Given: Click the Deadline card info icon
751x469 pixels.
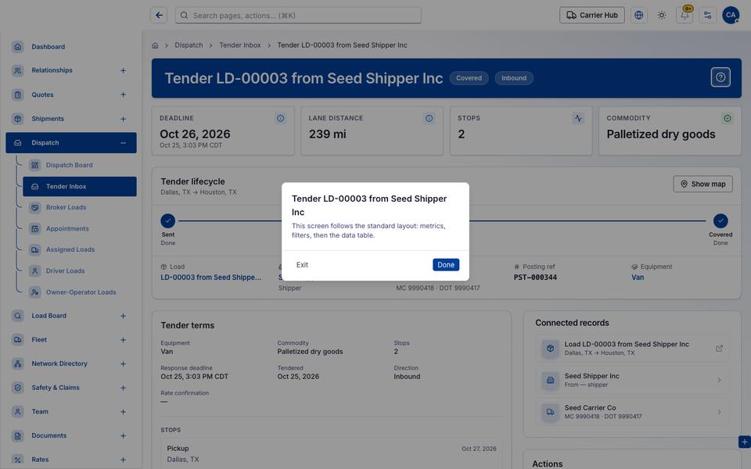Looking at the screenshot, I should (281, 119).
